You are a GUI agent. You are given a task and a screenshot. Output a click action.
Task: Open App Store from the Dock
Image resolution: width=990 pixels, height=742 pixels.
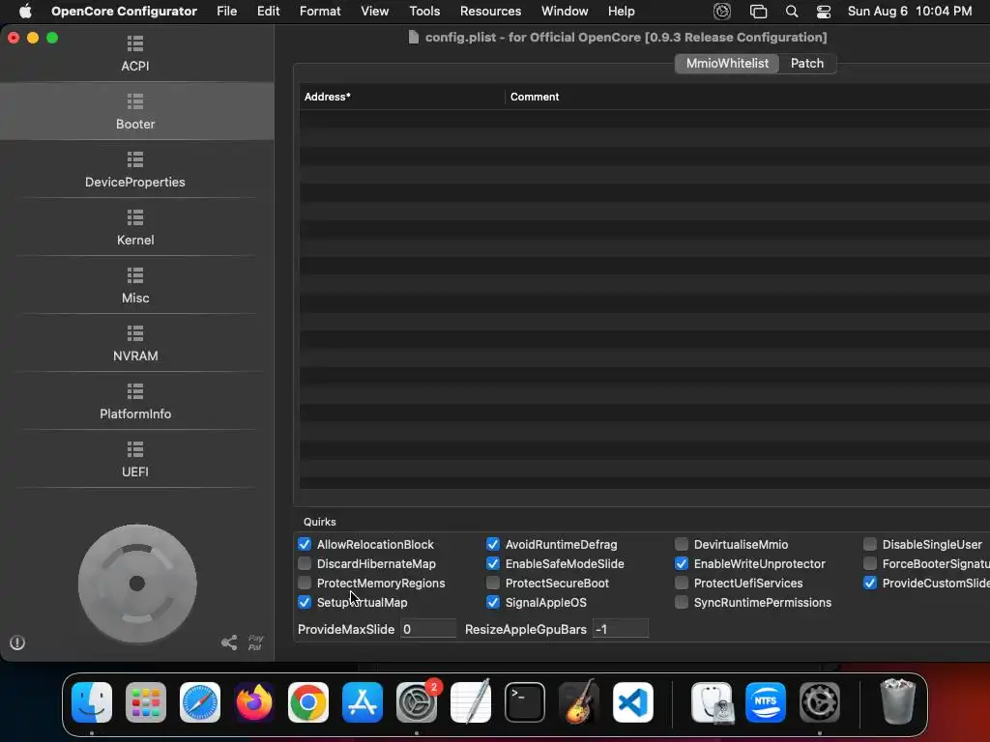[x=363, y=702]
